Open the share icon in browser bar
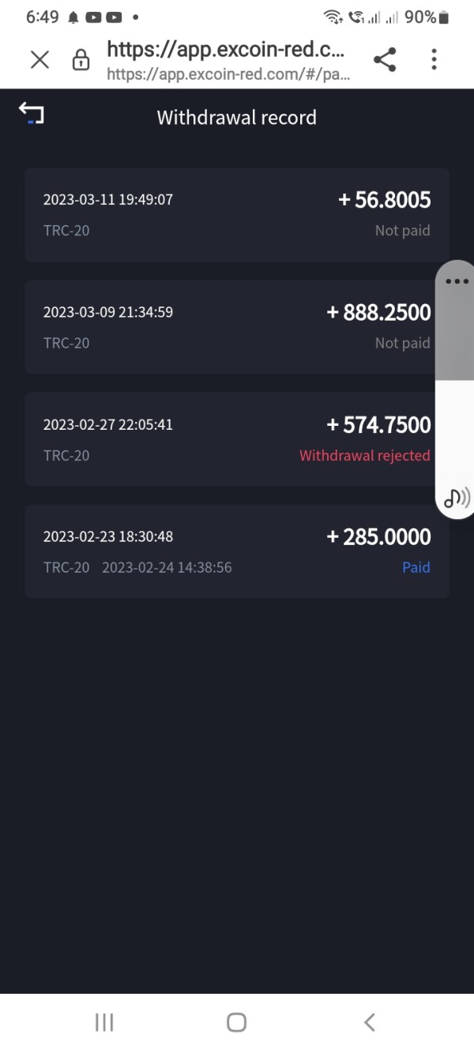Image resolution: width=474 pixels, height=1053 pixels. pyautogui.click(x=385, y=59)
